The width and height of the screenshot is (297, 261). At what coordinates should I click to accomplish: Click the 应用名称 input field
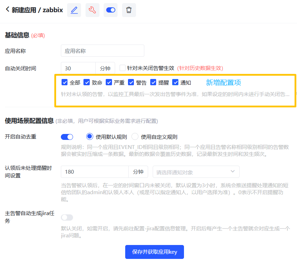click(102, 51)
